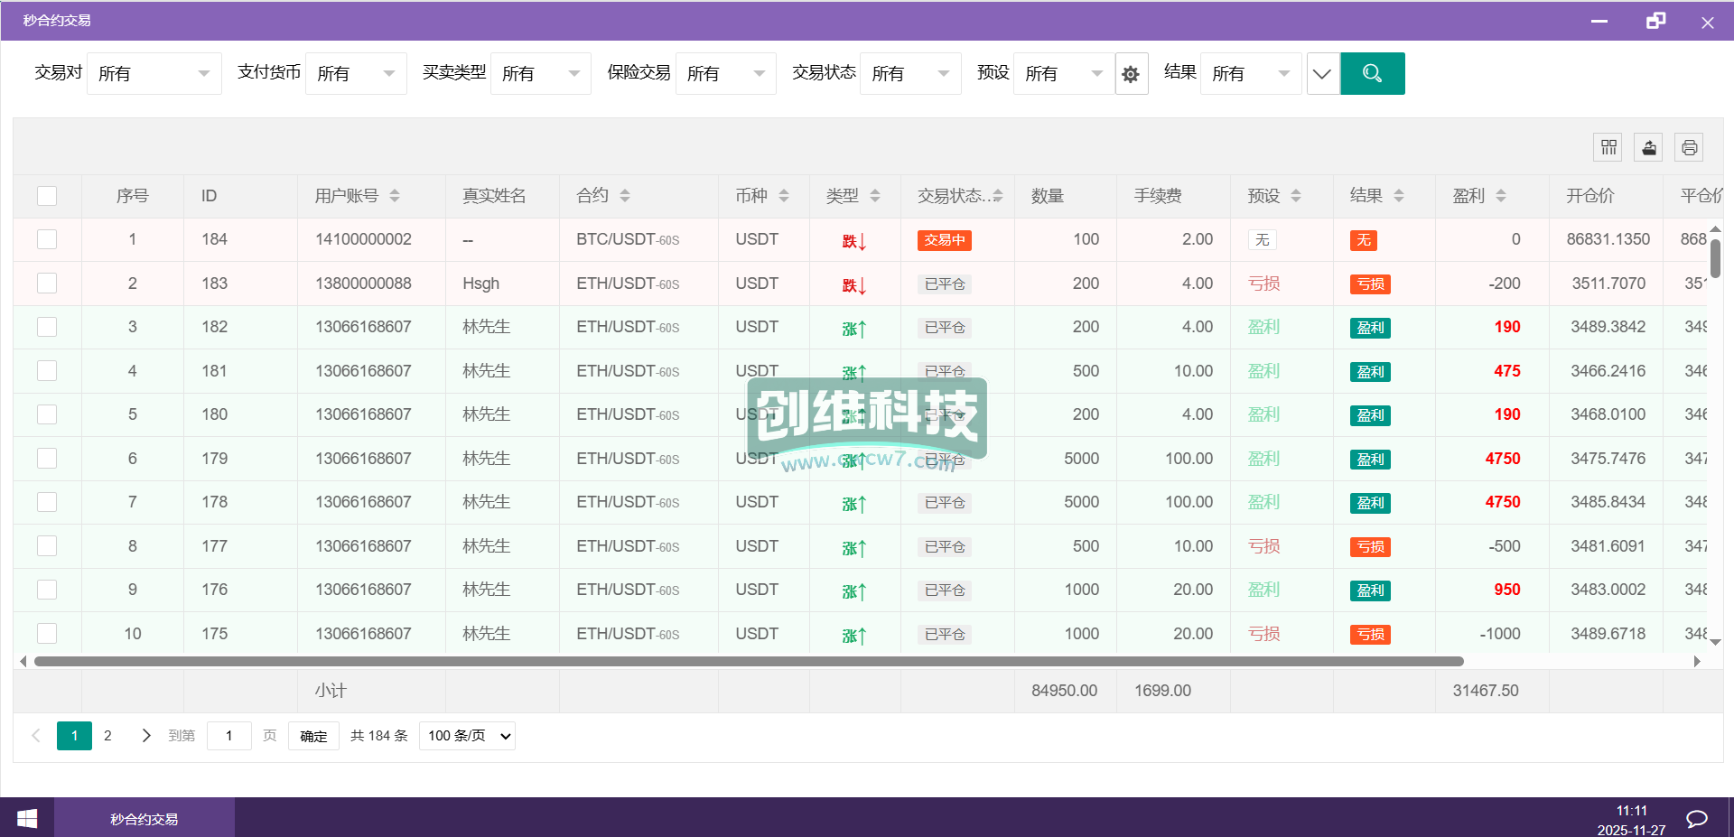This screenshot has height=837, width=1734.
Task: Open the 买卖类型 filter dropdown
Action: (x=540, y=74)
